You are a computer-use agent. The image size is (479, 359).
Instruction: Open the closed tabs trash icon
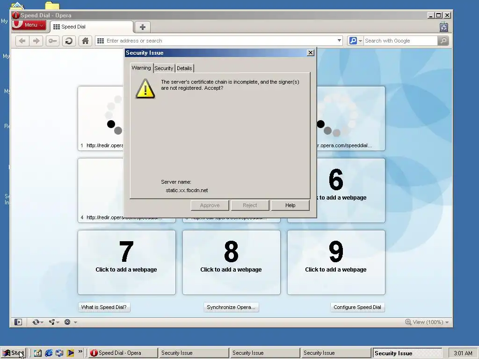[444, 27]
